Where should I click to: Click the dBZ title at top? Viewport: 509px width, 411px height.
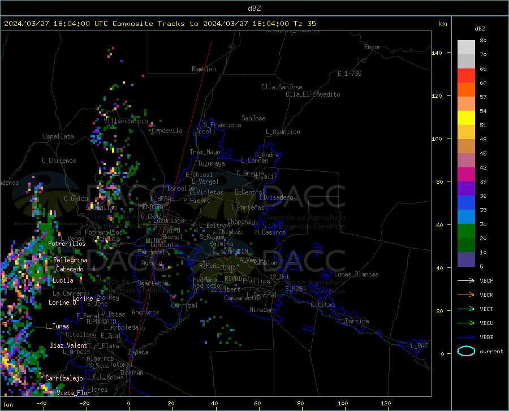point(255,8)
